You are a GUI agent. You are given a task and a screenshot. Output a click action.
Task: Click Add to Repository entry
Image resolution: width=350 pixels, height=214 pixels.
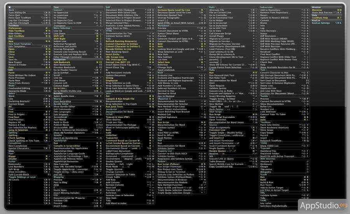(270, 10)
